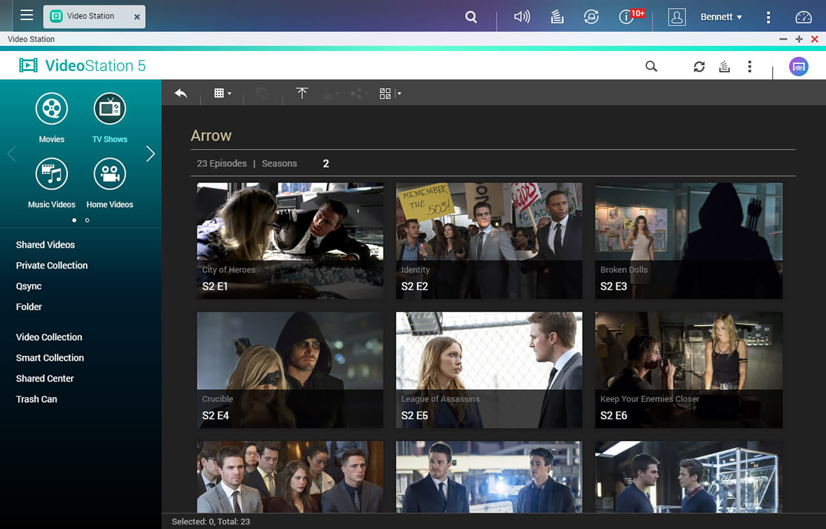Open QTS background tasks icon
Image resolution: width=826 pixels, height=529 pixels.
558,17
